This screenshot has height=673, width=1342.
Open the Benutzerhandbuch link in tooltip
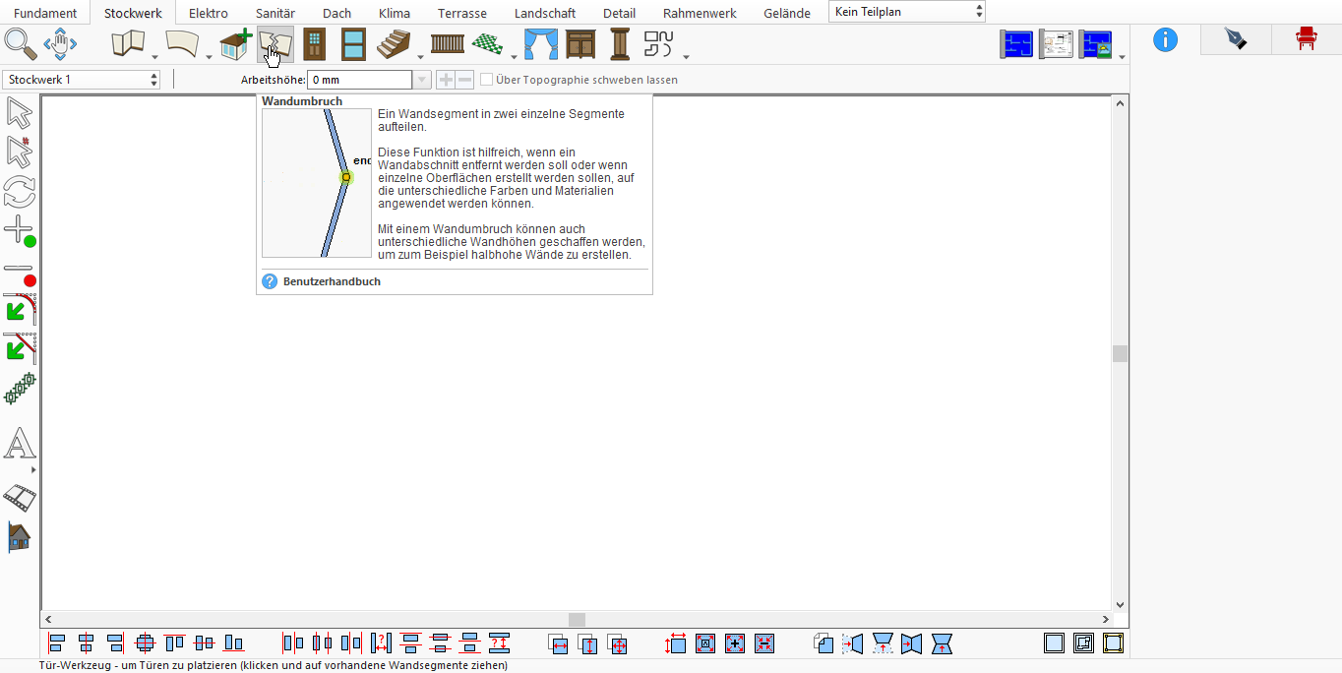332,281
